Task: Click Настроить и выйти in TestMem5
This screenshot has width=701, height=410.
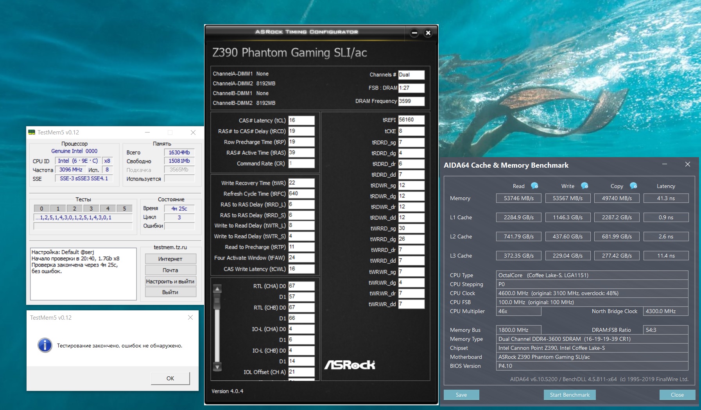Action: point(170,281)
